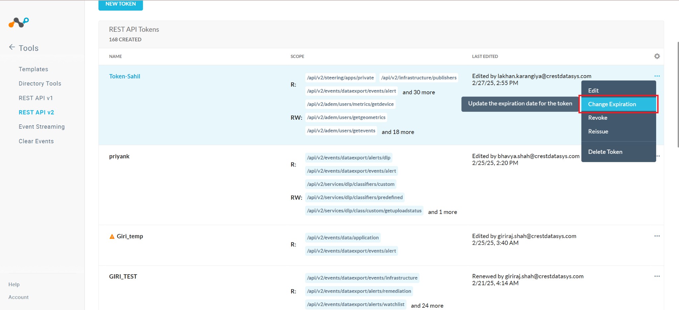The image size is (679, 310).
Task: Expand the 'and 30 more' scopes
Action: coord(418,92)
